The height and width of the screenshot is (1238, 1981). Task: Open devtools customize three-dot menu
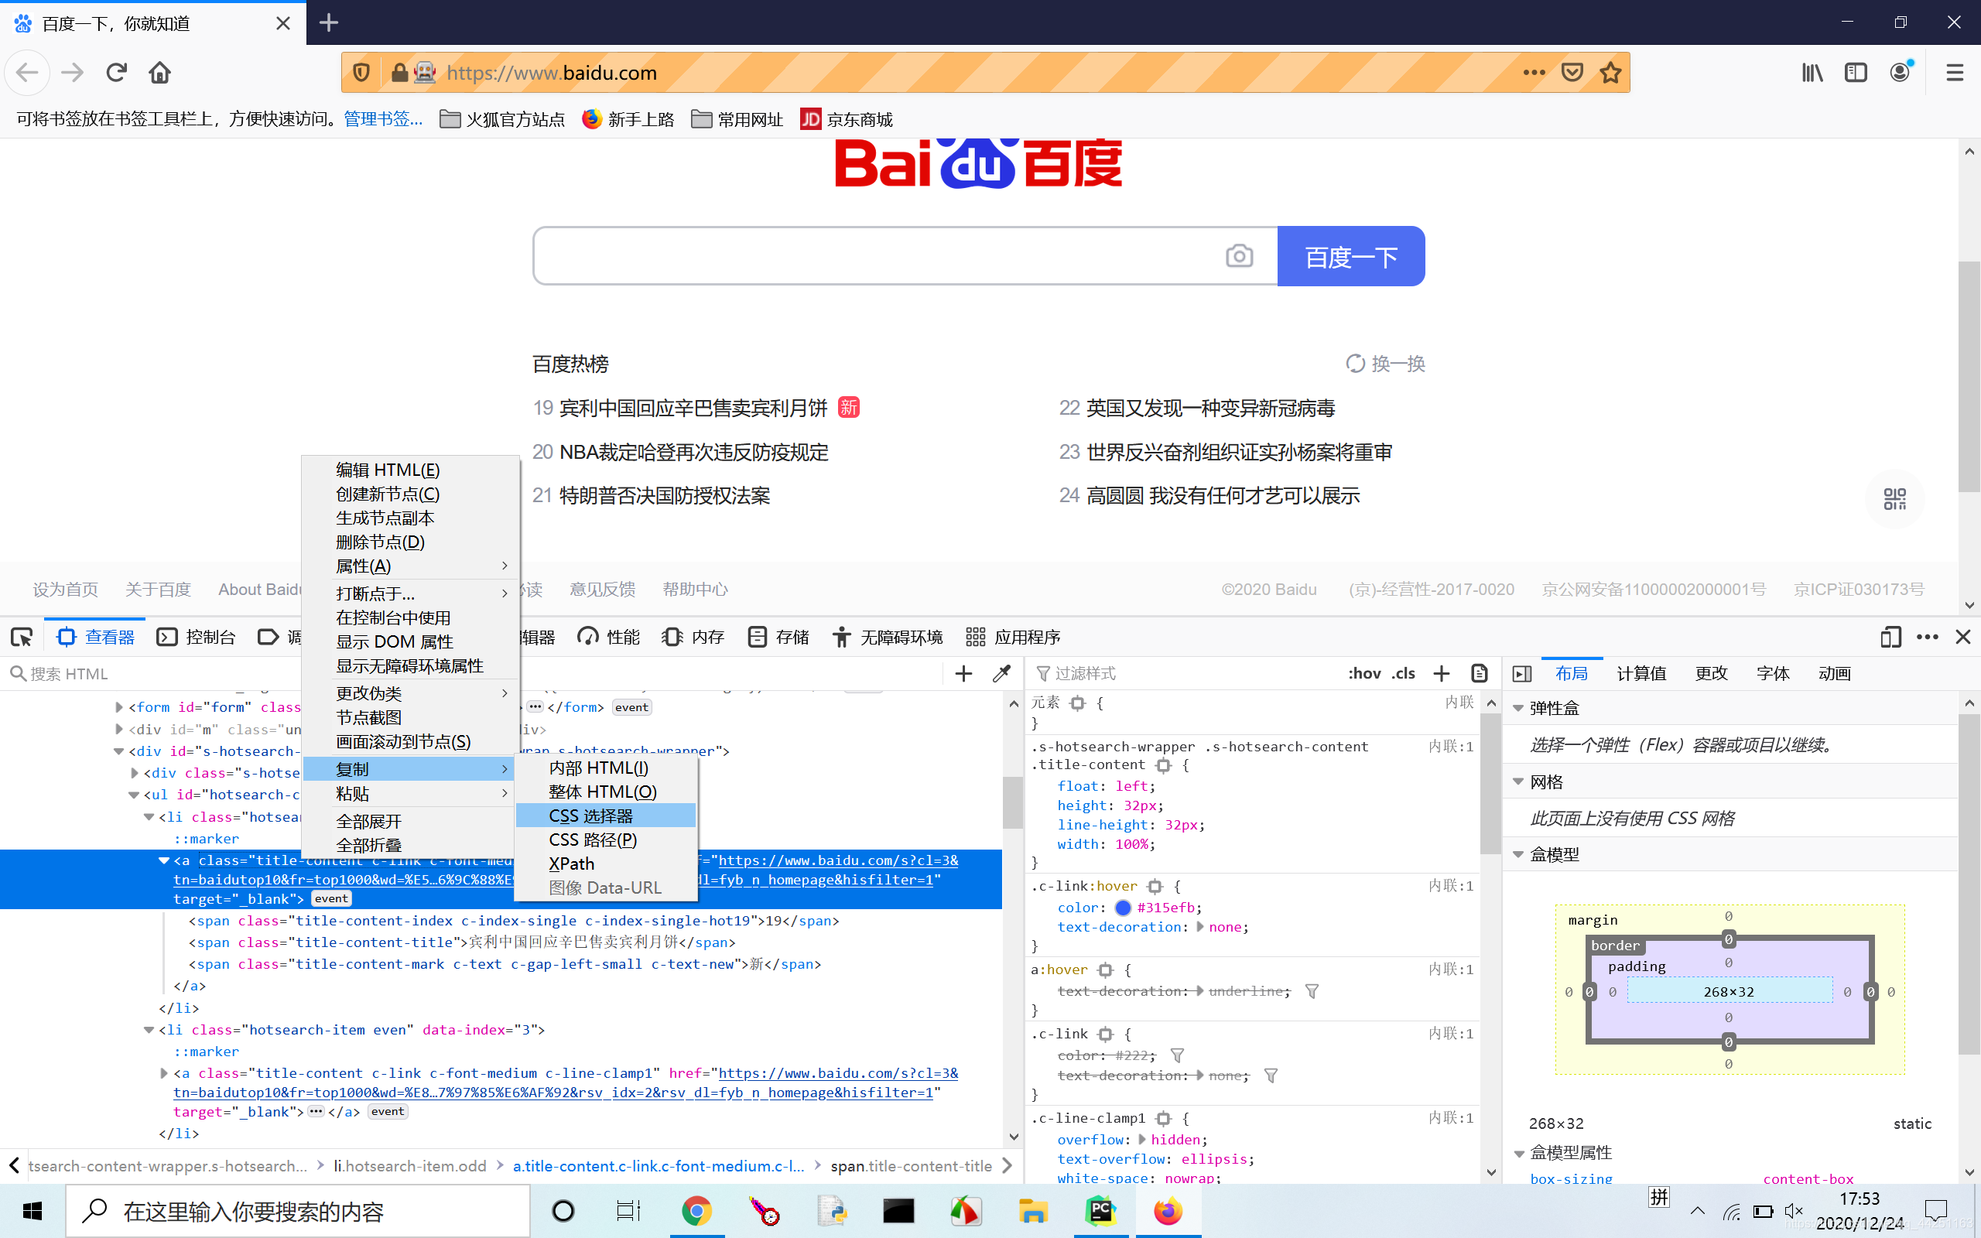tap(1928, 637)
